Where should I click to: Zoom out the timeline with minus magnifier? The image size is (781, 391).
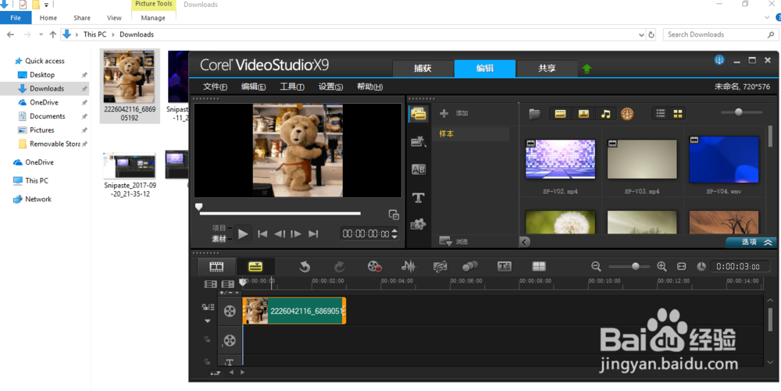click(x=596, y=267)
